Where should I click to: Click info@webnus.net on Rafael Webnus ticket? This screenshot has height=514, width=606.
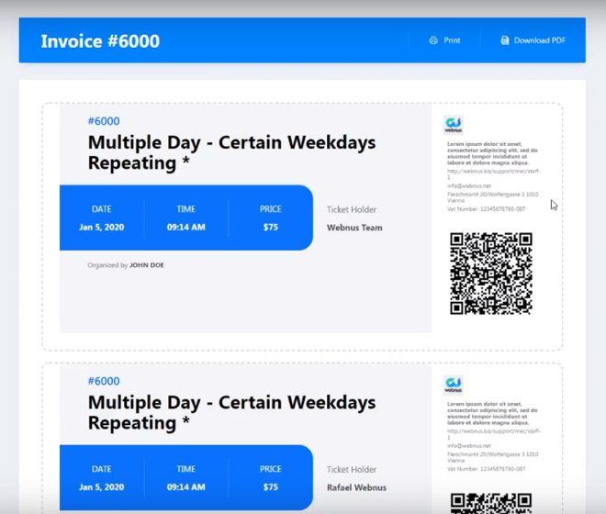[x=469, y=446]
